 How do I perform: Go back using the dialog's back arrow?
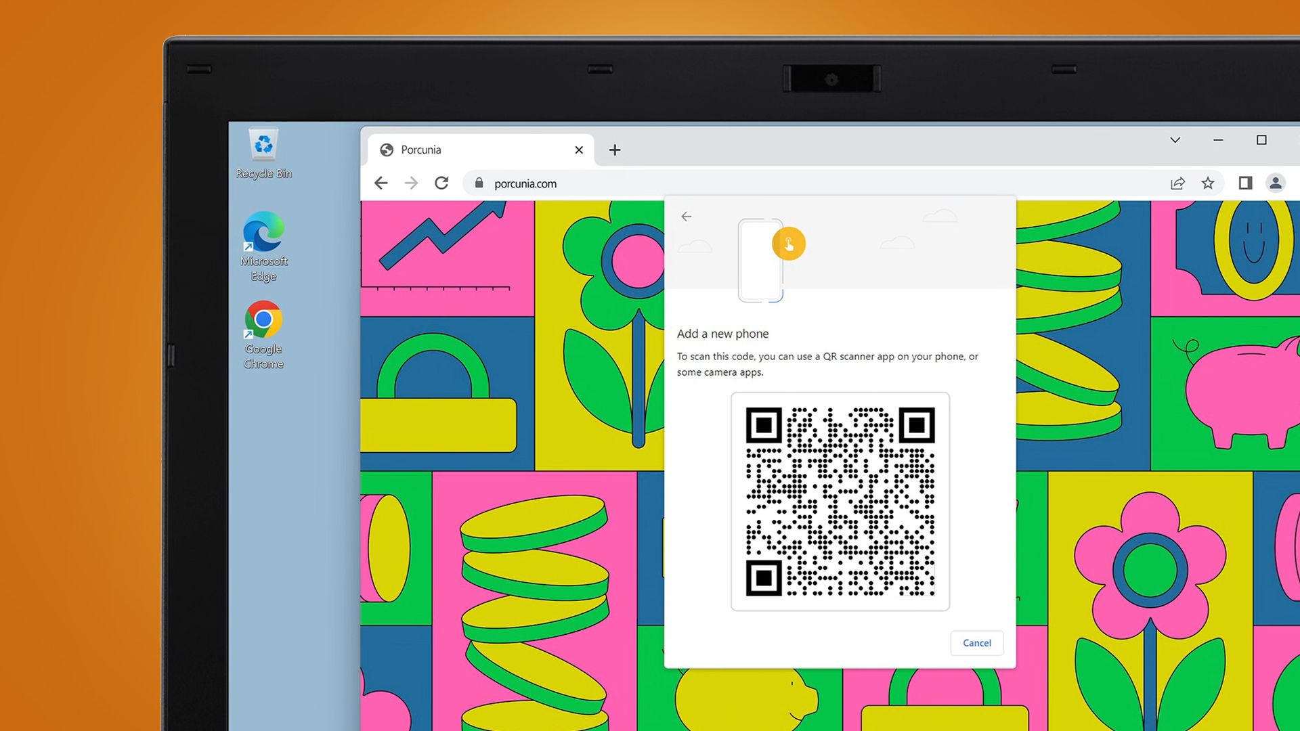coord(686,217)
